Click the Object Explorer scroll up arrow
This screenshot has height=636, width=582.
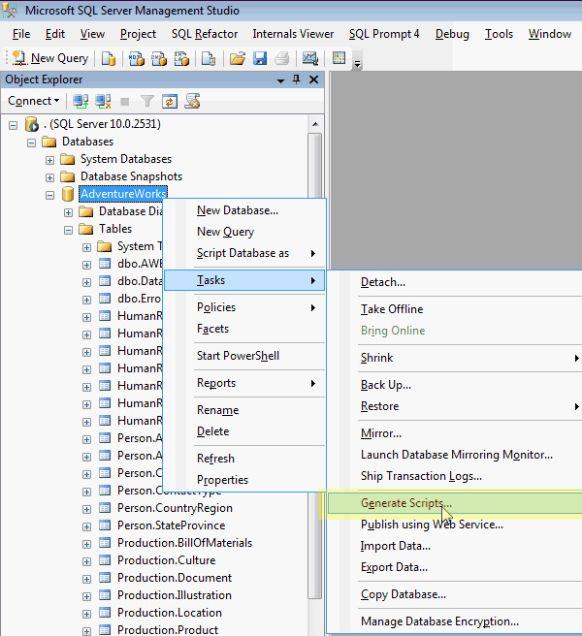point(315,124)
